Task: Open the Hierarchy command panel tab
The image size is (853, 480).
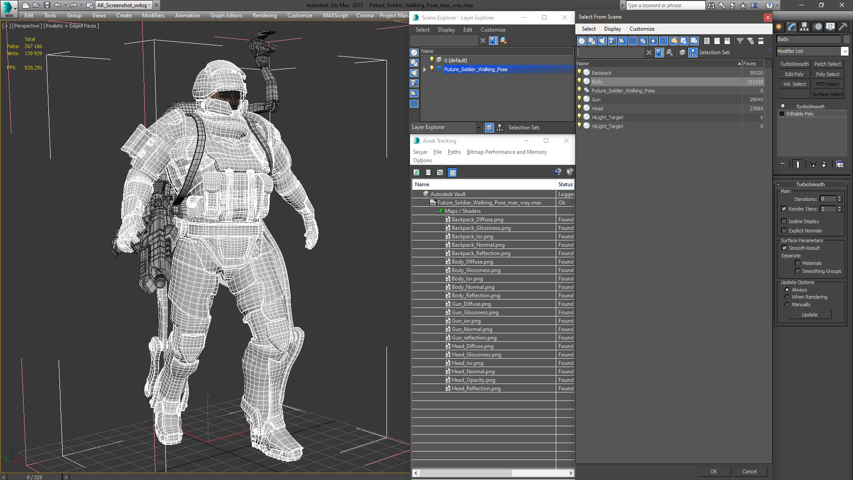Action: coord(805,27)
